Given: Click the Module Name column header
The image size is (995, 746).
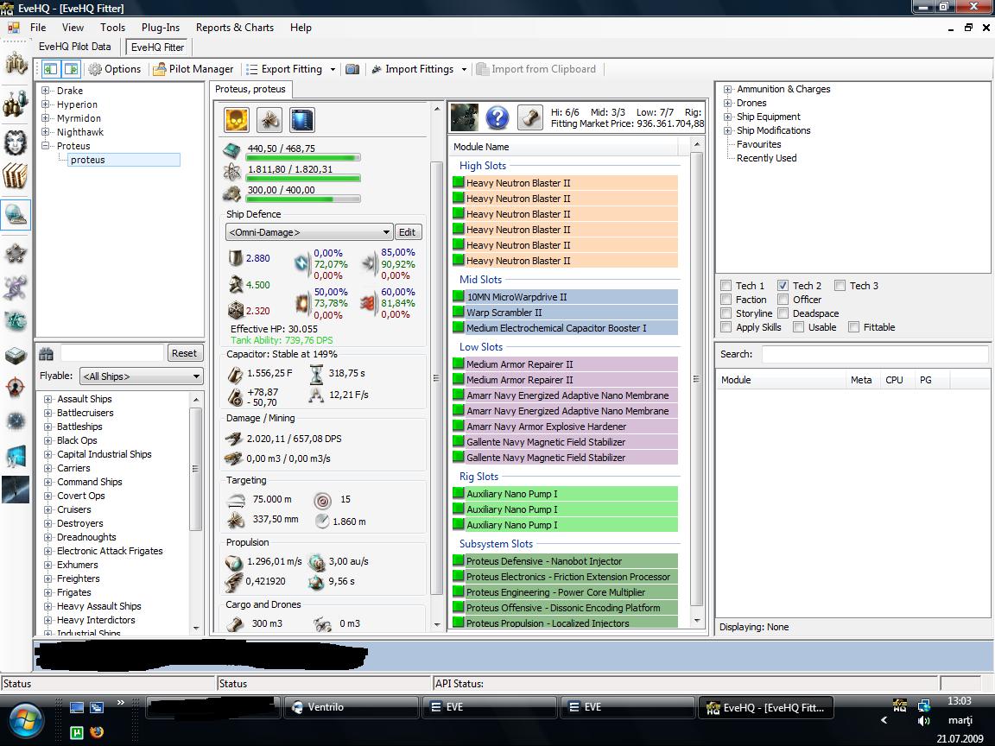Looking at the screenshot, I should coord(563,147).
